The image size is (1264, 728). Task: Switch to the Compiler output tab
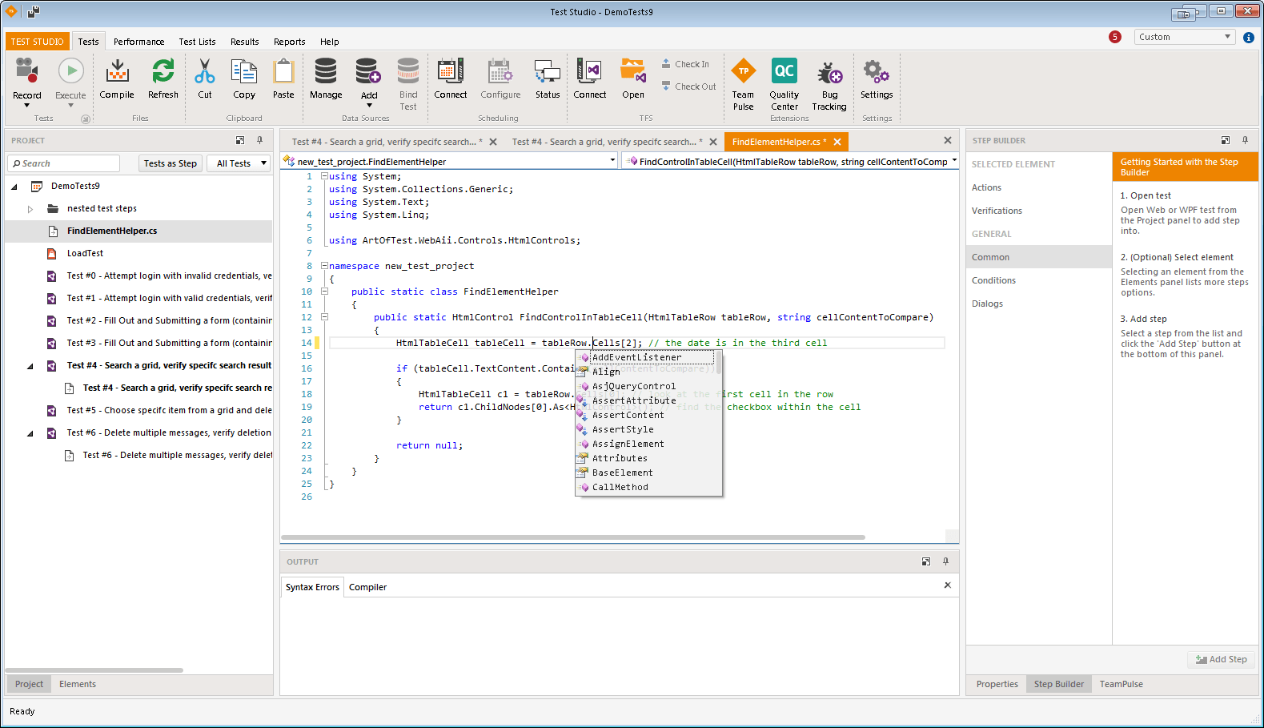(367, 587)
